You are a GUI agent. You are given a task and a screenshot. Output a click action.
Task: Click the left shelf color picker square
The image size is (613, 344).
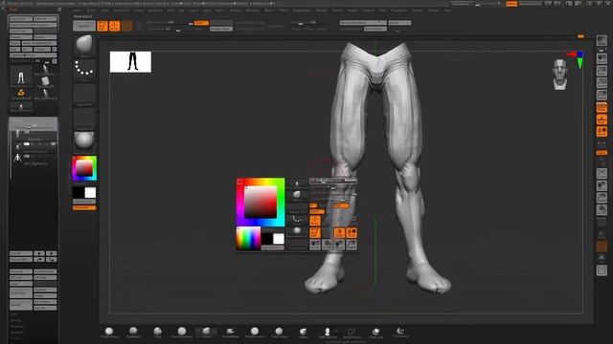tap(84, 168)
